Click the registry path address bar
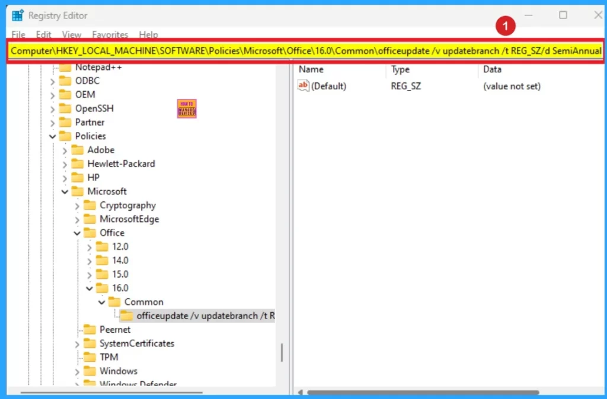Image resolution: width=607 pixels, height=399 pixels. point(306,51)
